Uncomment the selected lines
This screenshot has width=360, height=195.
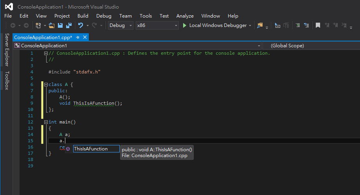coord(306,25)
